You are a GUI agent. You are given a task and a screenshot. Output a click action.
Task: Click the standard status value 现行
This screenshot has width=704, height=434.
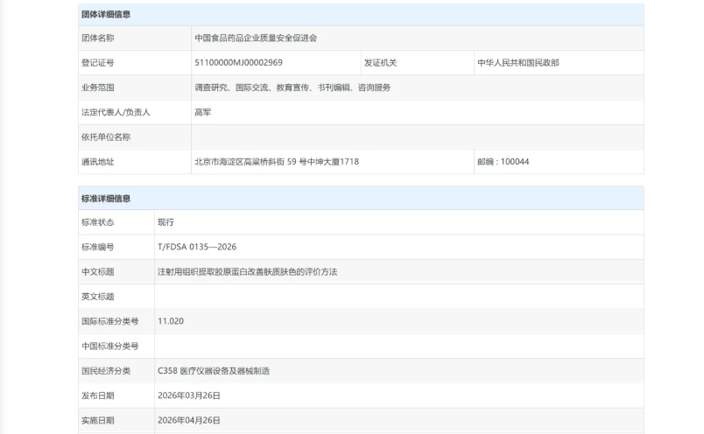(x=165, y=222)
